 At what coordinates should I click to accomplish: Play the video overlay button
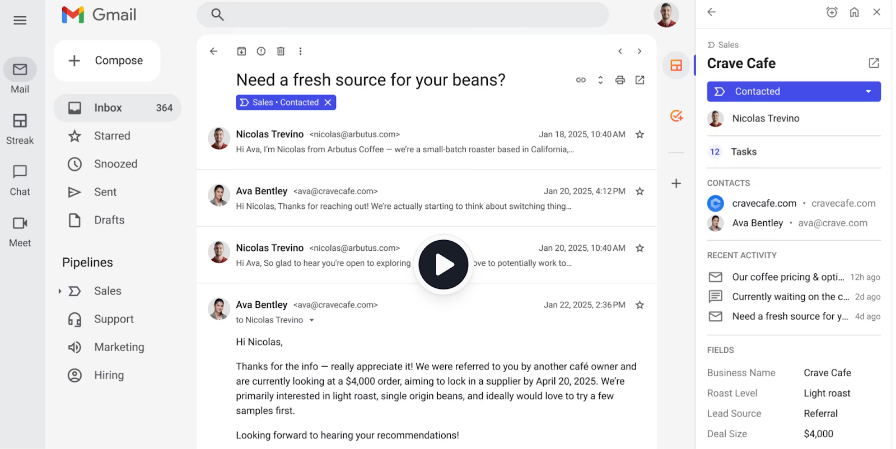(444, 264)
